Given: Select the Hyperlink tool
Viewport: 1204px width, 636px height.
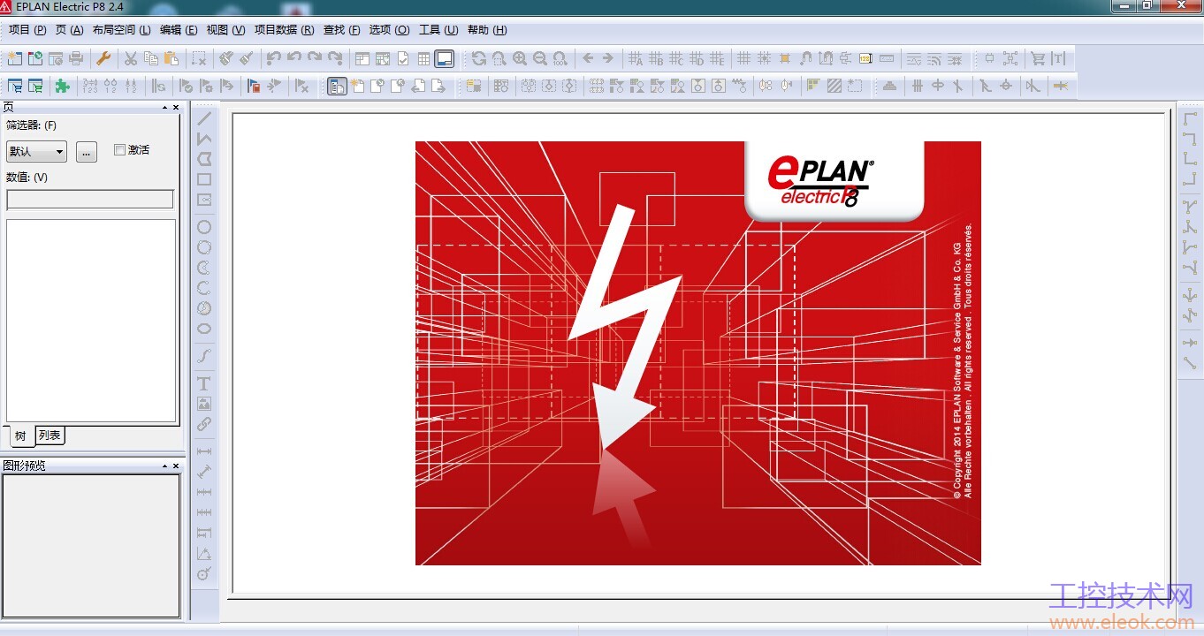Looking at the screenshot, I should click(x=204, y=424).
